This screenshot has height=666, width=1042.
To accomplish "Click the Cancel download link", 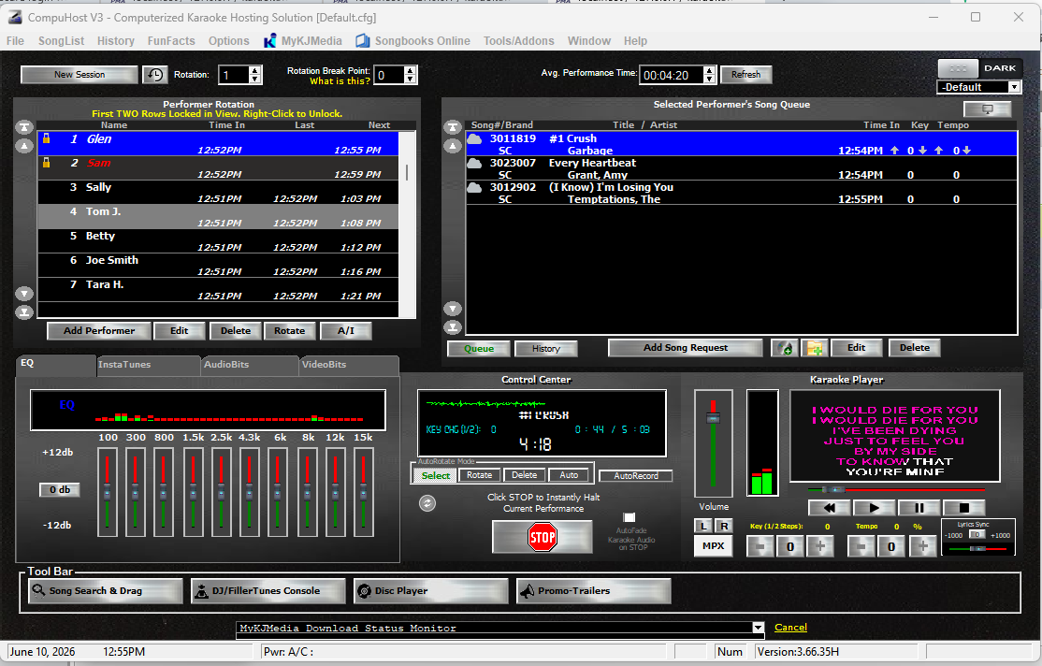I will click(x=790, y=628).
